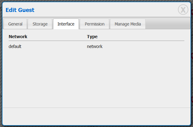This screenshot has height=127, width=193.
Task: Dismiss the guest editing popup
Action: click(x=183, y=10)
